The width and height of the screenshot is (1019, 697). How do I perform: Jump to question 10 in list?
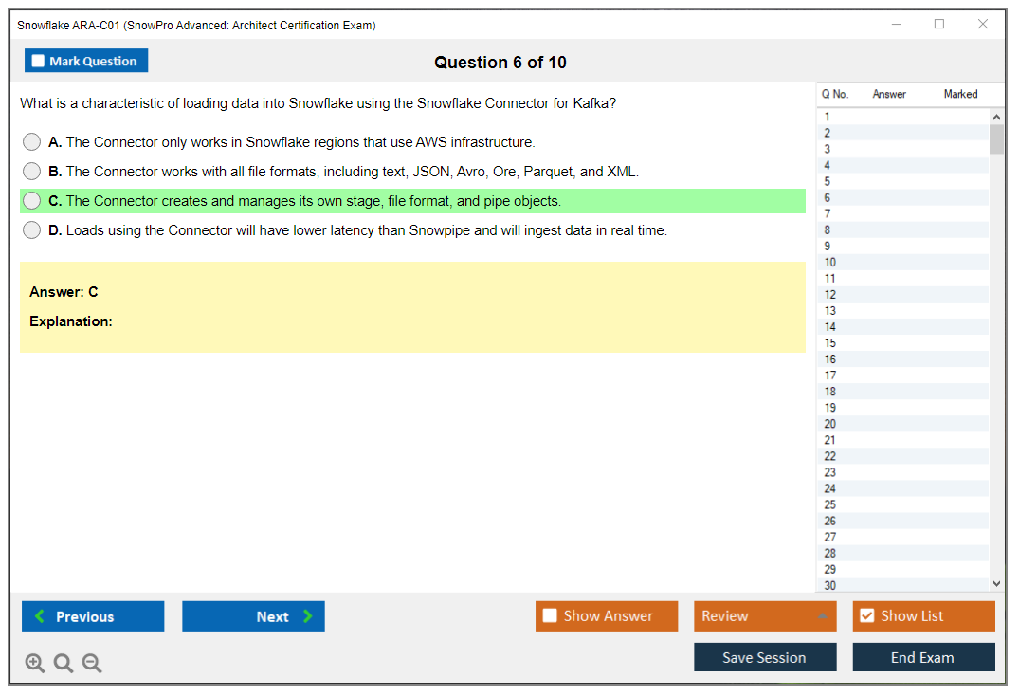point(830,263)
